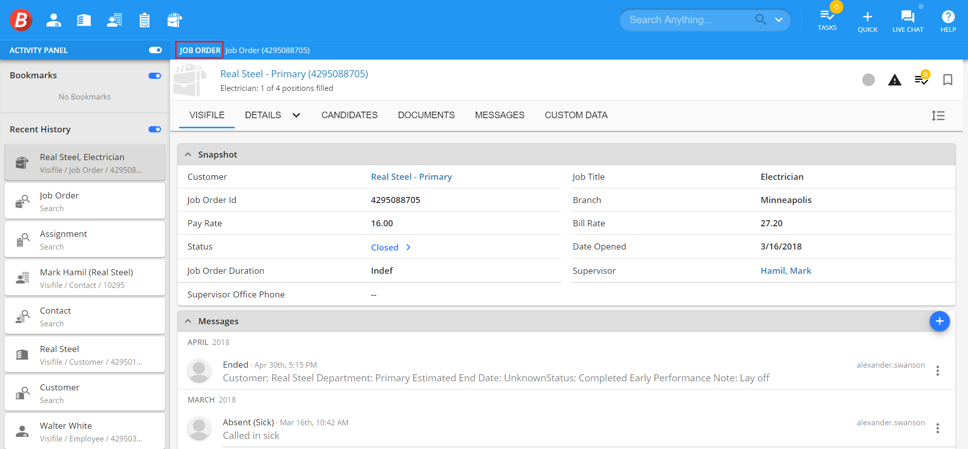Open the Real Steel - Primary customer link in Snapshot
The width and height of the screenshot is (968, 449).
click(x=411, y=177)
